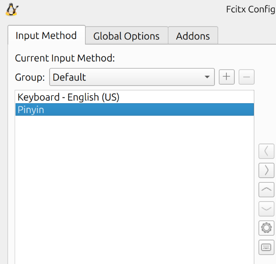The width and height of the screenshot is (276, 264).
Task: Select Keyboard - English (US) entry
Action: coord(69,97)
